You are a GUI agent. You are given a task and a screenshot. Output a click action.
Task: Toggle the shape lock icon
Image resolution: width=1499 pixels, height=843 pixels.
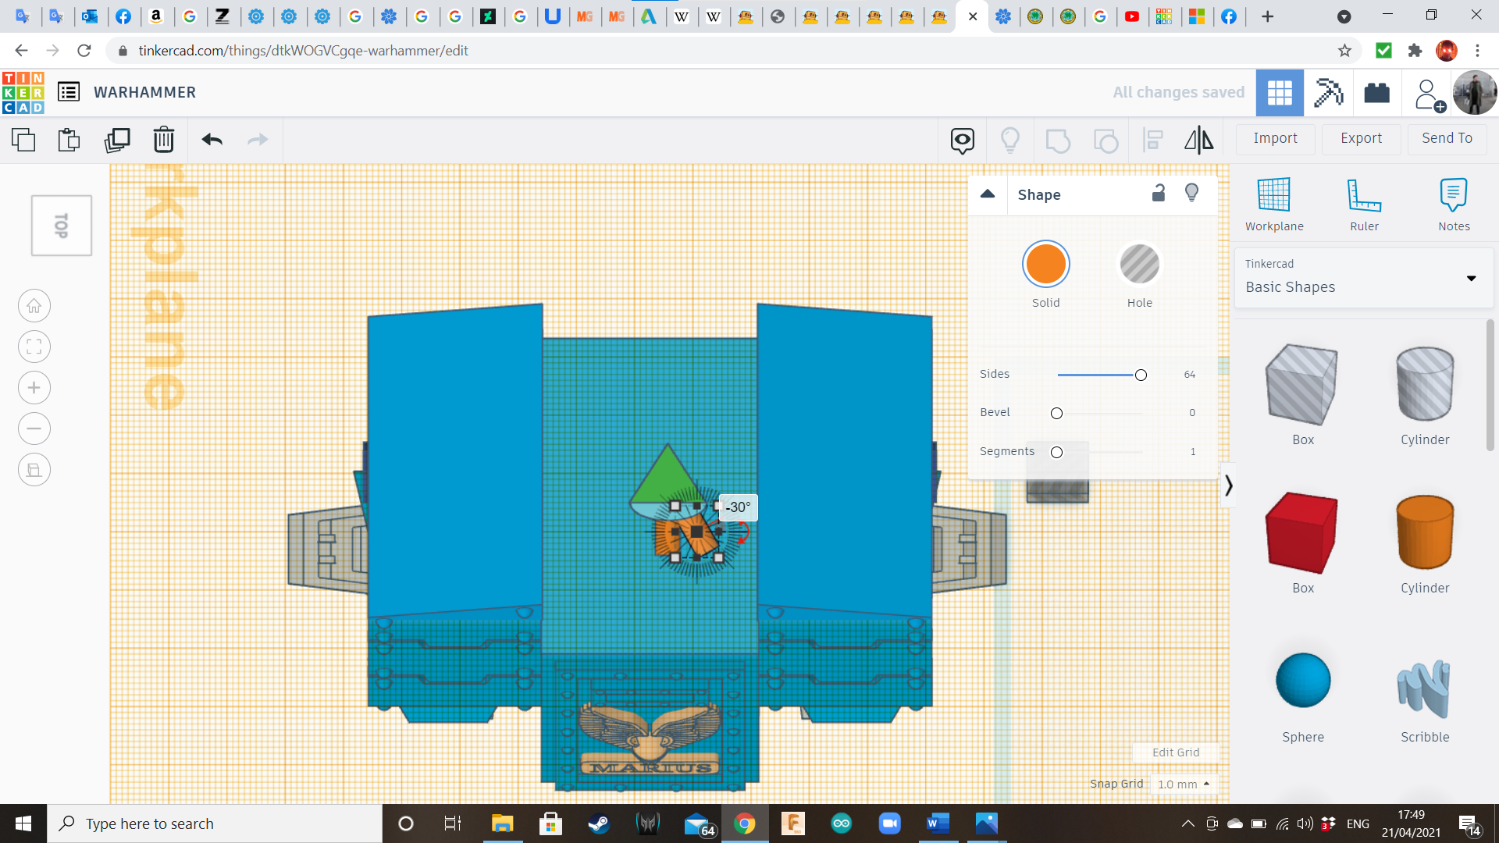tap(1159, 193)
